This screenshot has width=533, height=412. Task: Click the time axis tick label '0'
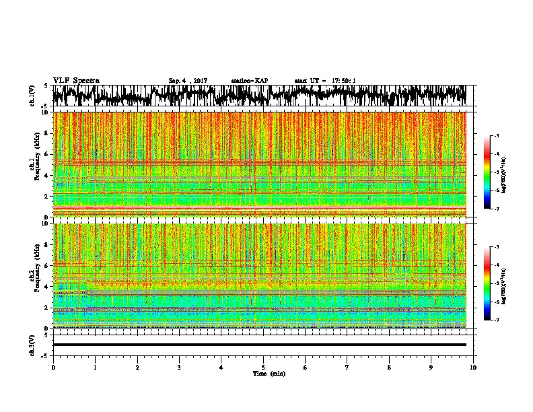53,368
